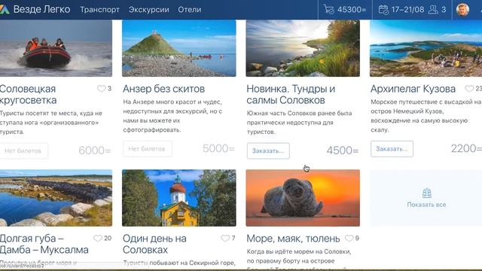Click the 6000= price text

pyautogui.click(x=95, y=151)
